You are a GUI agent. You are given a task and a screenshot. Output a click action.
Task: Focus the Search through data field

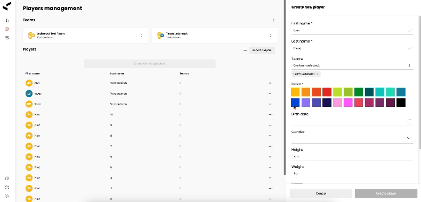(x=150, y=64)
